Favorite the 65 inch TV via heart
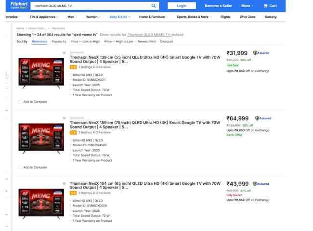 64,184
